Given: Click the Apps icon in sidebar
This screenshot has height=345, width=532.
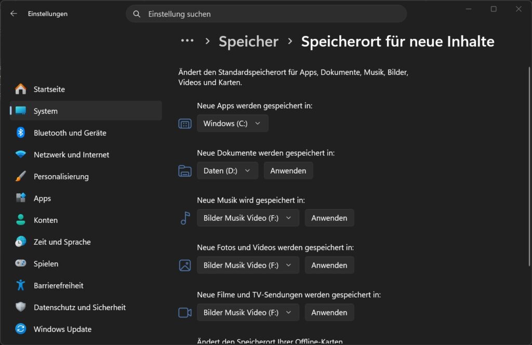Looking at the screenshot, I should point(21,198).
